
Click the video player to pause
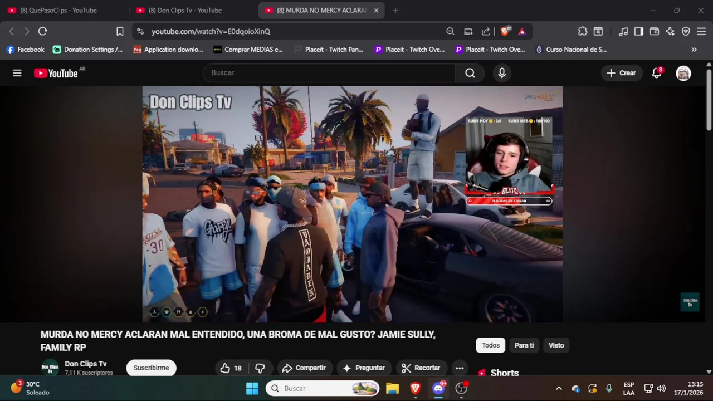pyautogui.click(x=352, y=204)
